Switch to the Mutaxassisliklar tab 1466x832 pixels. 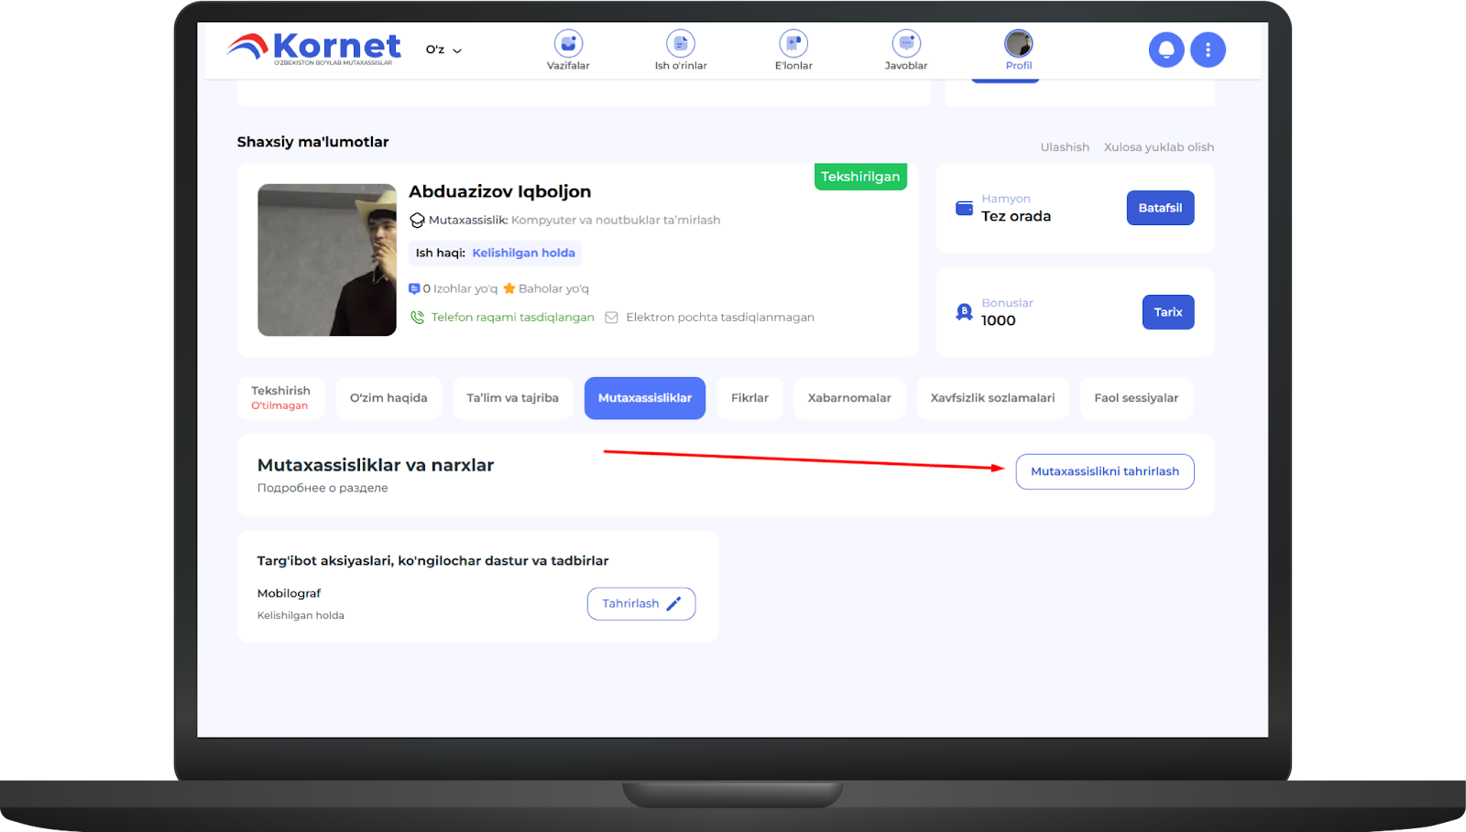point(644,398)
